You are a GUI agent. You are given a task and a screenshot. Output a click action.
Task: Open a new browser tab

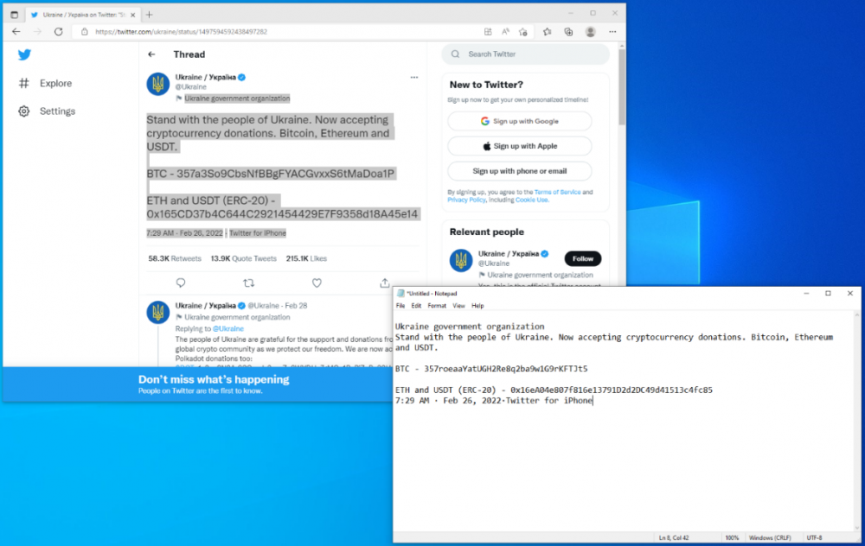[x=149, y=15]
